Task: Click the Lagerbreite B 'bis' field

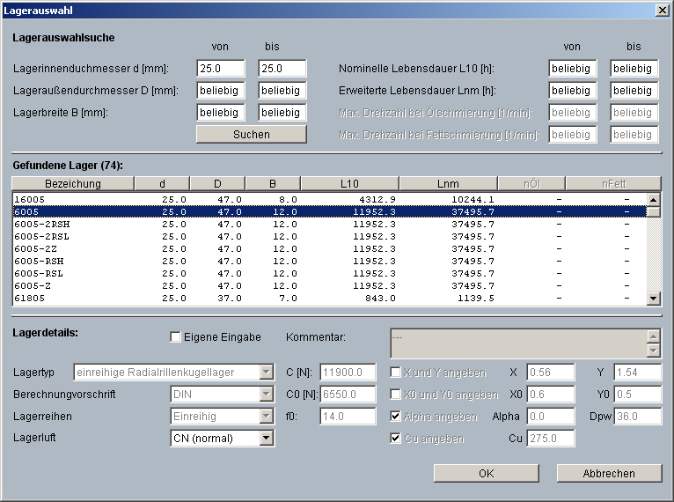Action: (282, 113)
